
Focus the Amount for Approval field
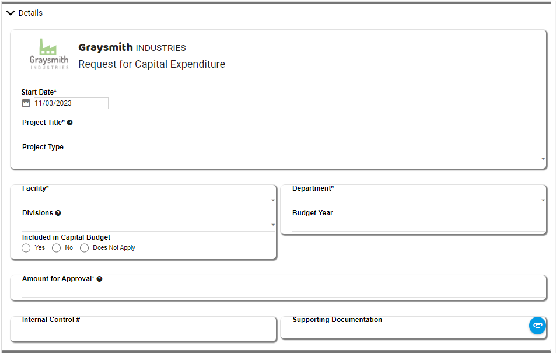pyautogui.click(x=284, y=291)
